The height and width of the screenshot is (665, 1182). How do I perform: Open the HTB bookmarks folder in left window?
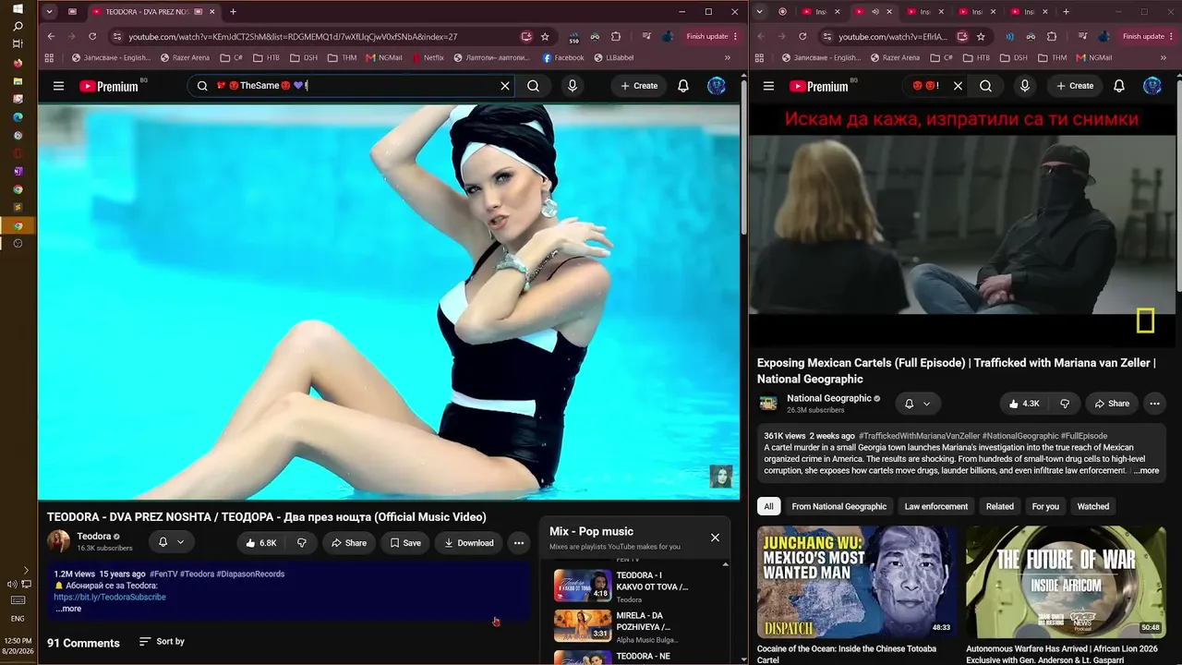click(265, 57)
